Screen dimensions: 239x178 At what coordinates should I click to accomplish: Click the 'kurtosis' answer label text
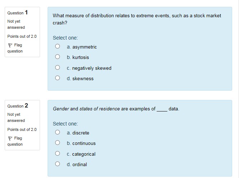tap(80, 58)
